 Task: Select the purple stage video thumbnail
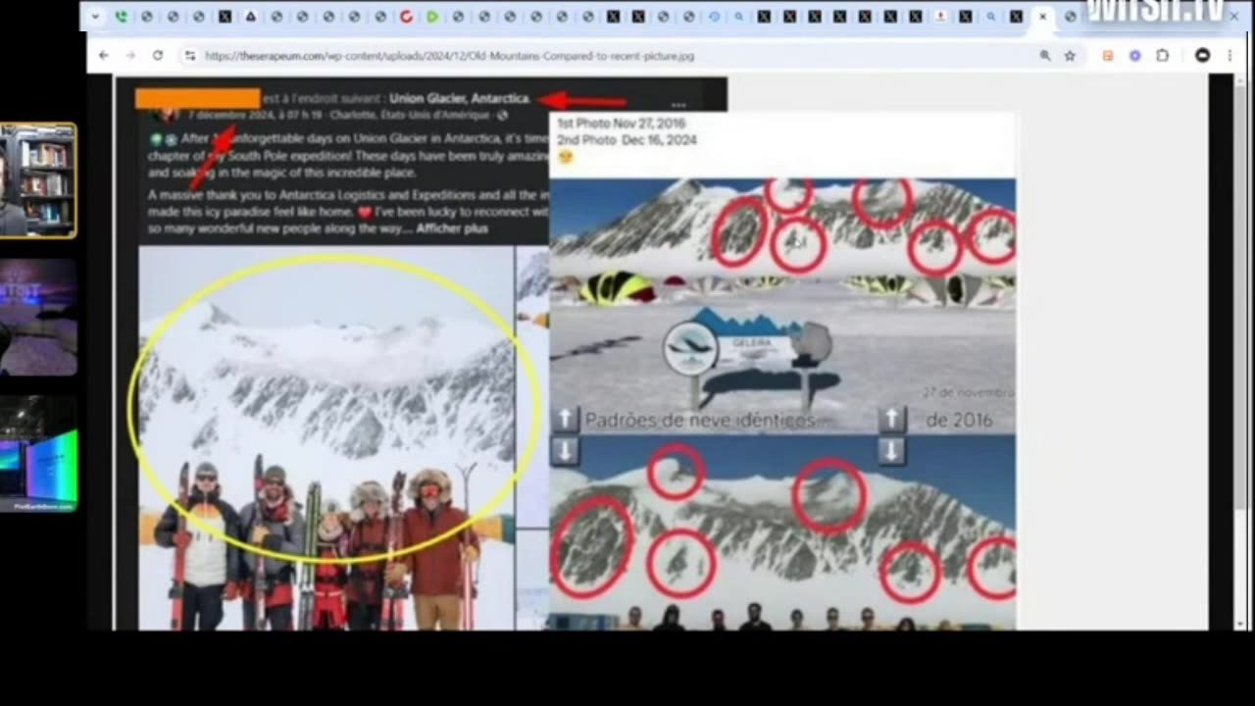[x=38, y=317]
